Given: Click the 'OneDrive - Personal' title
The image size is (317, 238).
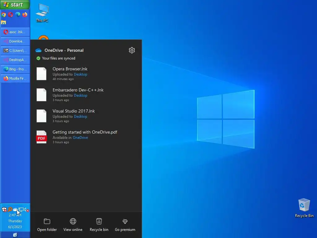Looking at the screenshot, I should pos(64,50).
